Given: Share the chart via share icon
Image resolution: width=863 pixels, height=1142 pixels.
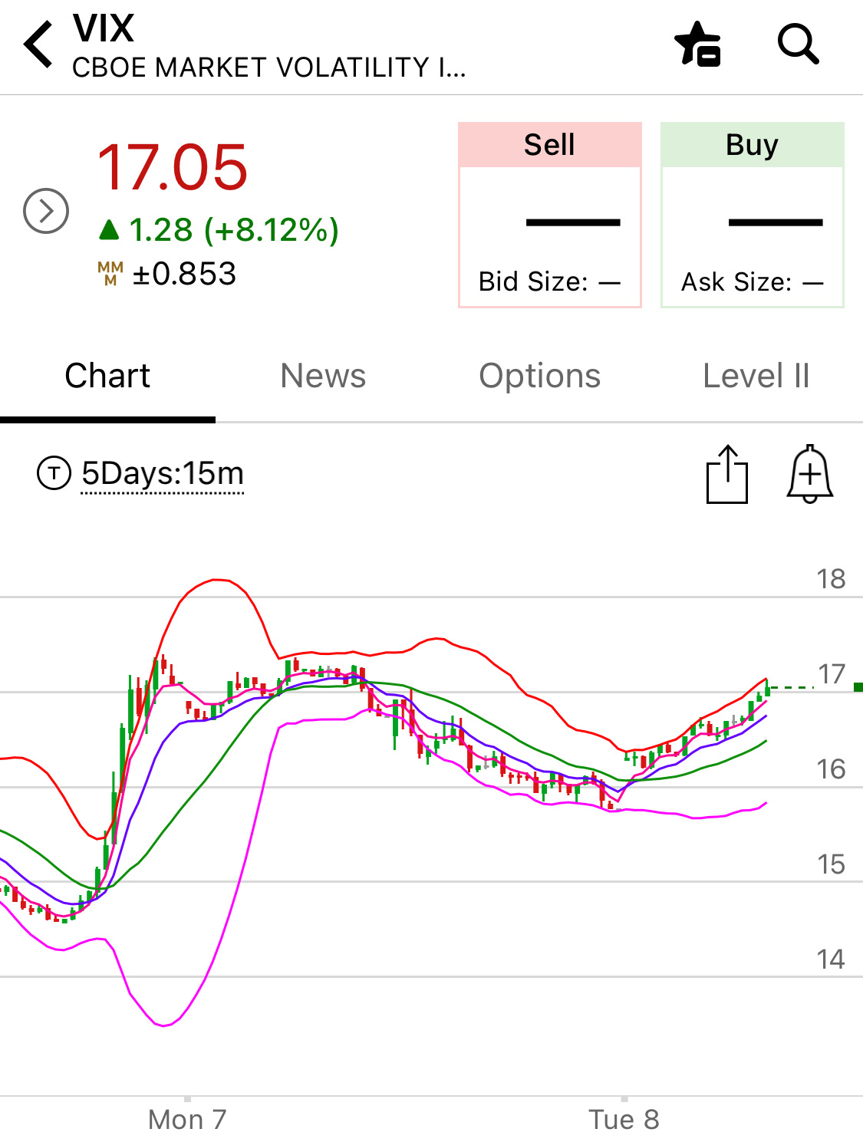Looking at the screenshot, I should click(726, 474).
